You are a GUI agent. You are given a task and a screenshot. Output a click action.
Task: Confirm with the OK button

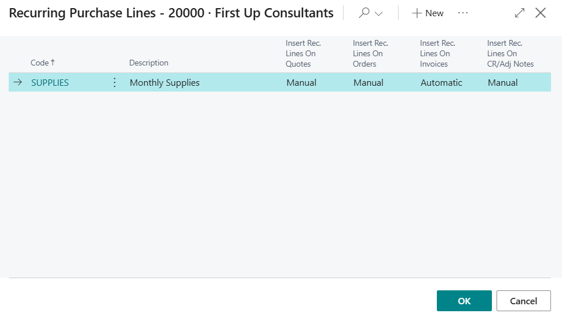click(x=464, y=301)
